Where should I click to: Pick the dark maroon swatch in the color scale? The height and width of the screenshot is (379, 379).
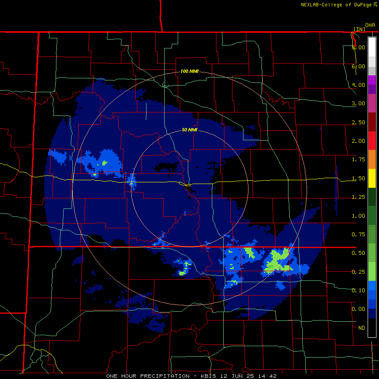coord(372,122)
